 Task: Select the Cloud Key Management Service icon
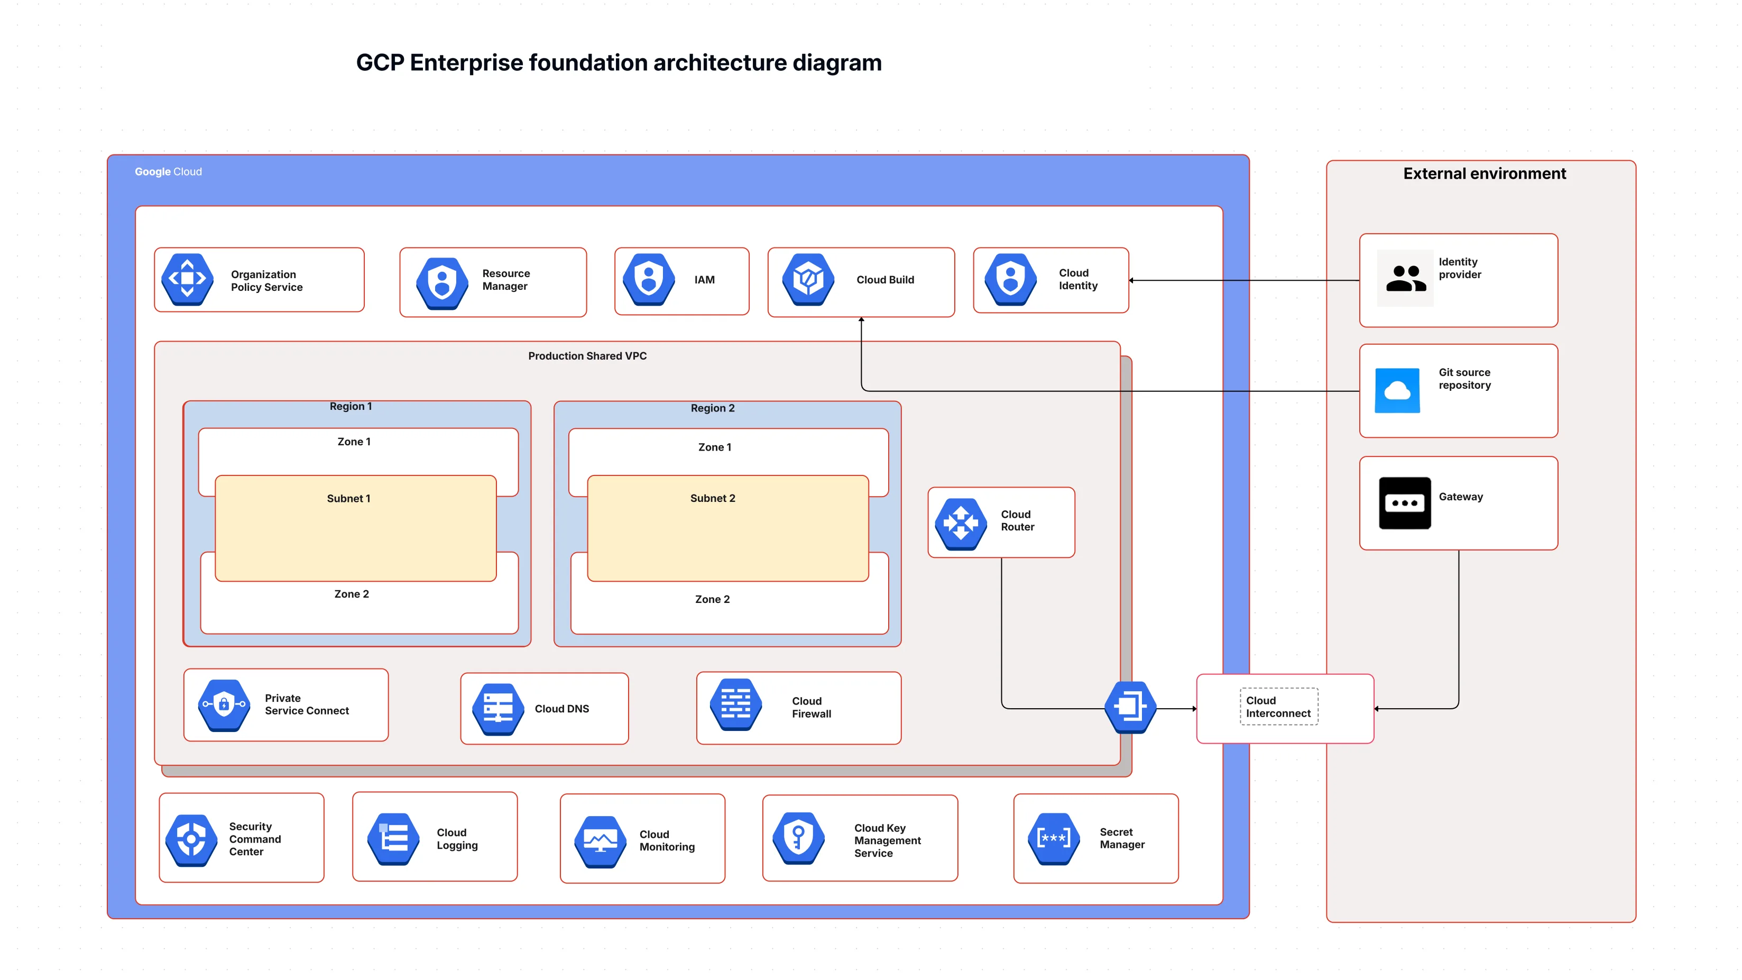(798, 839)
